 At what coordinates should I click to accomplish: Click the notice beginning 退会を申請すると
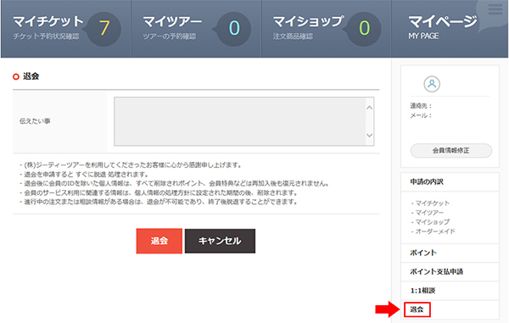pos(84,175)
